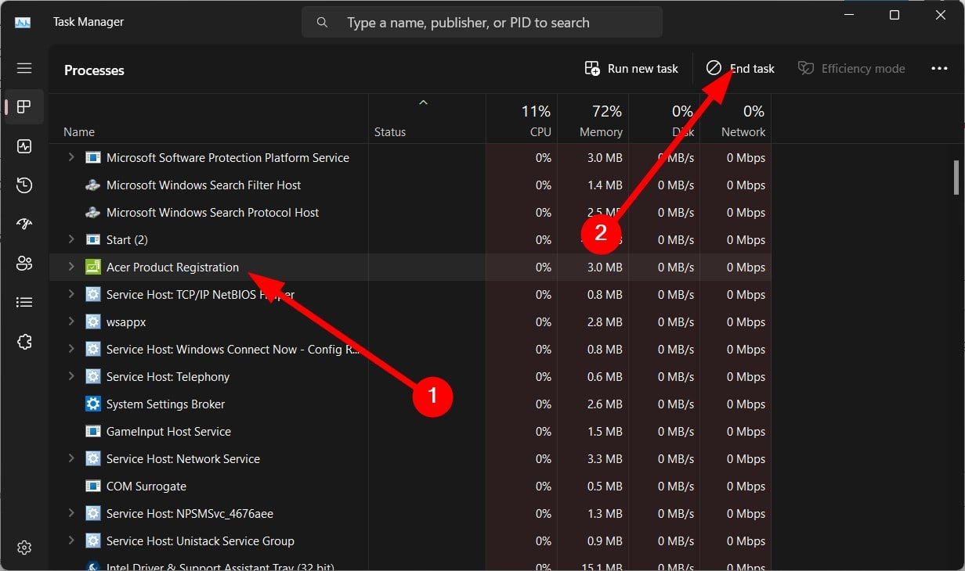Click the Efficiency mode button
This screenshot has width=965, height=571.
[851, 69]
